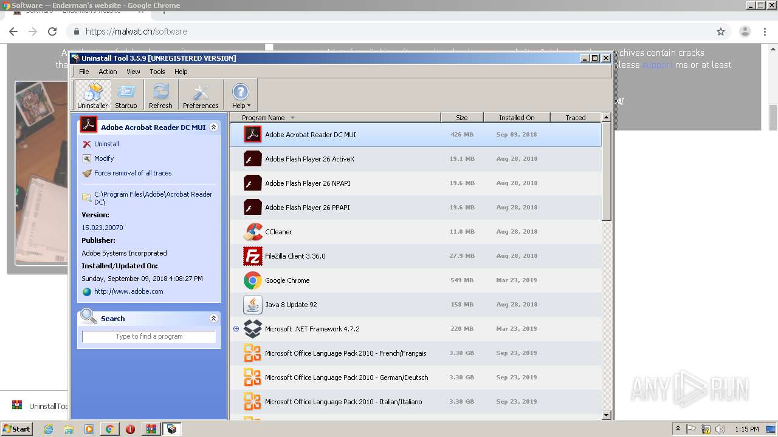The image size is (778, 437).
Task: Open the Uninstaller toolbar section
Action: pyautogui.click(x=92, y=96)
